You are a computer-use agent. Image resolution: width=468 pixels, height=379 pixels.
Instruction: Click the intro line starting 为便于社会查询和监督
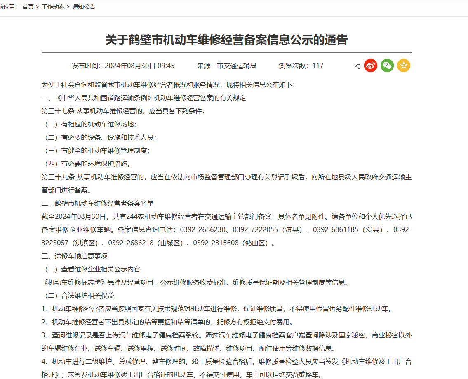point(168,85)
